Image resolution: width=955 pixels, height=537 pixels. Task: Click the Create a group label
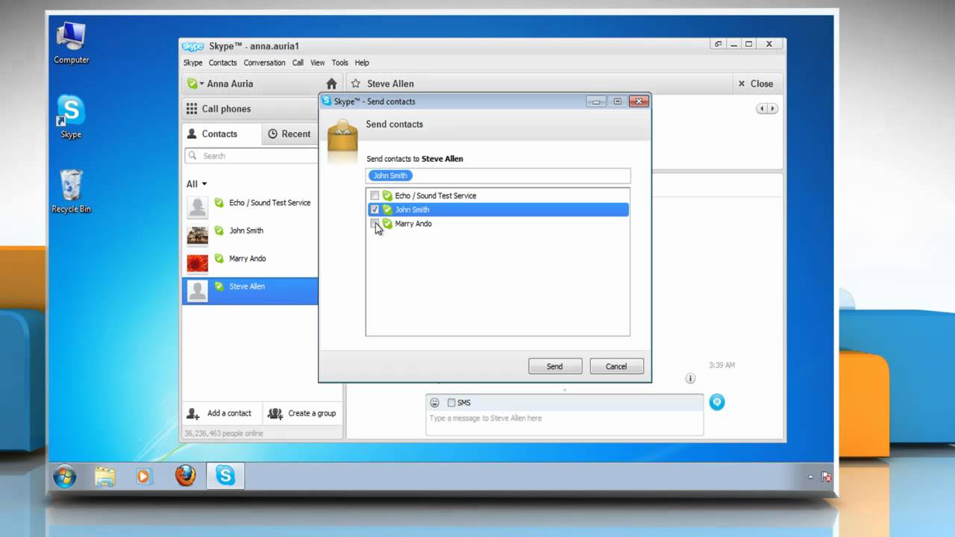(x=312, y=413)
